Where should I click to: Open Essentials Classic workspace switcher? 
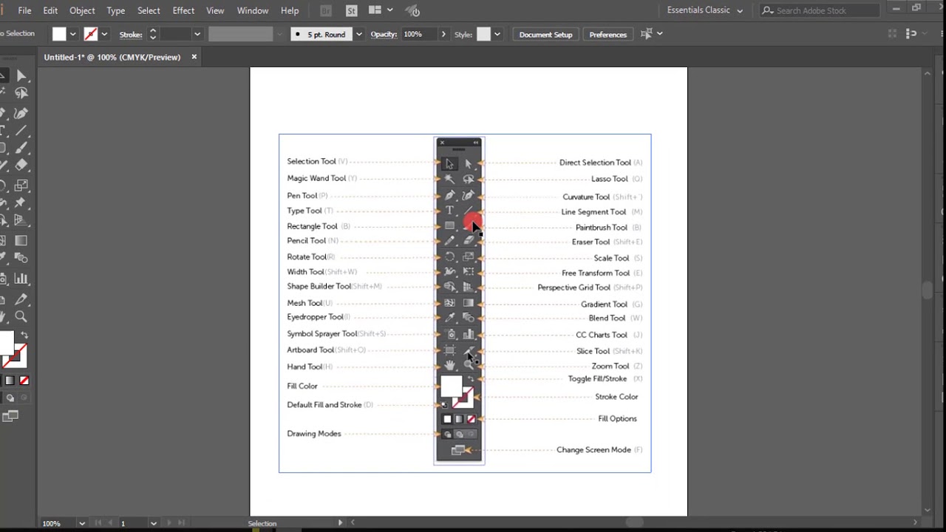(704, 10)
